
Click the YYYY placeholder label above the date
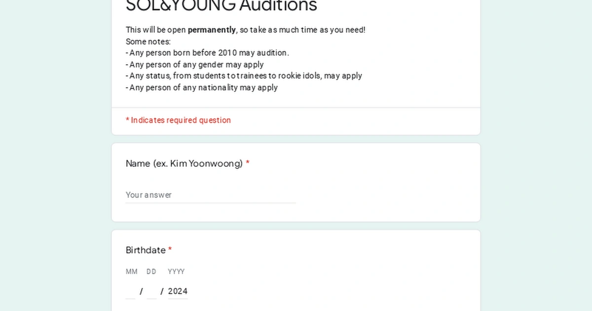tap(176, 272)
